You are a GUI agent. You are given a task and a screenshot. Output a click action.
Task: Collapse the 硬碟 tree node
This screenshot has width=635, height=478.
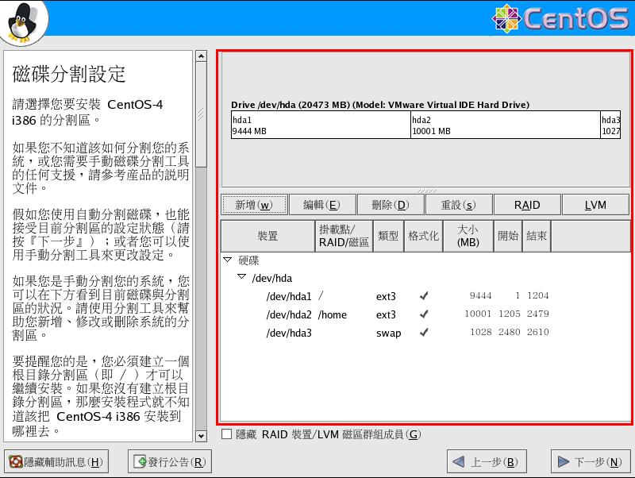click(228, 260)
